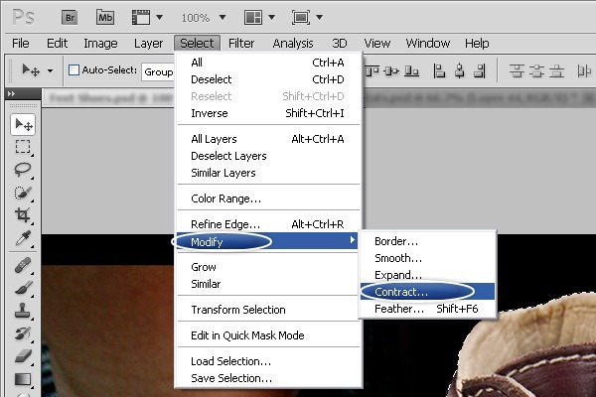
Task: Activate the Crop tool
Action: point(23,215)
